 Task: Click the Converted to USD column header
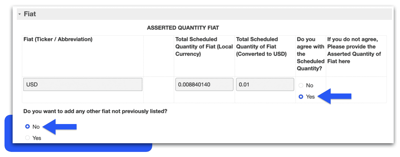pos(261,46)
